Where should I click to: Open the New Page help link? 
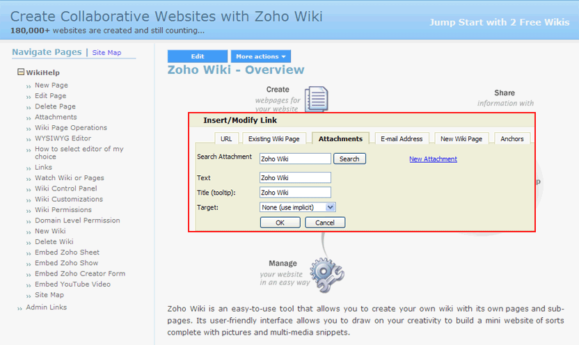pos(51,85)
